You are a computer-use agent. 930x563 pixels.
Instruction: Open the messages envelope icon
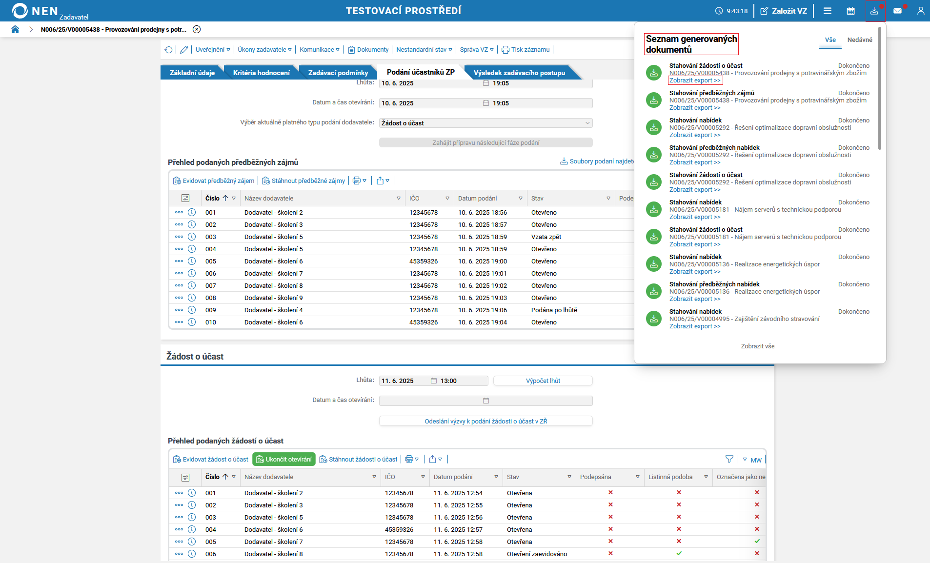[897, 11]
